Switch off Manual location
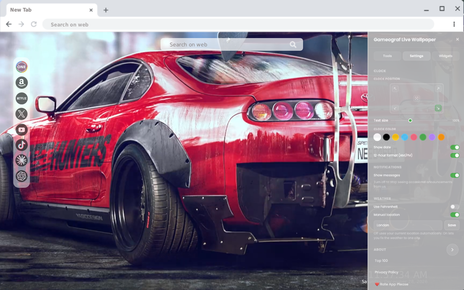464x290 pixels. pos(455,215)
